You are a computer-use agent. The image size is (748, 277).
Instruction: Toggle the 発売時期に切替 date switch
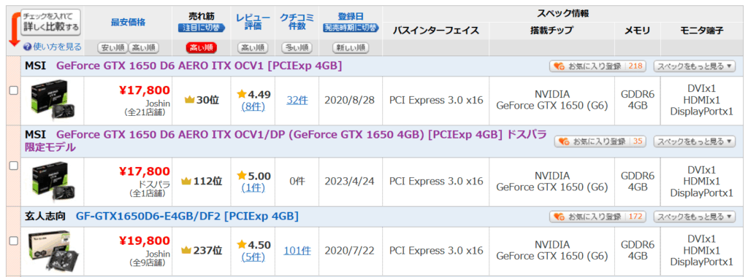(351, 28)
